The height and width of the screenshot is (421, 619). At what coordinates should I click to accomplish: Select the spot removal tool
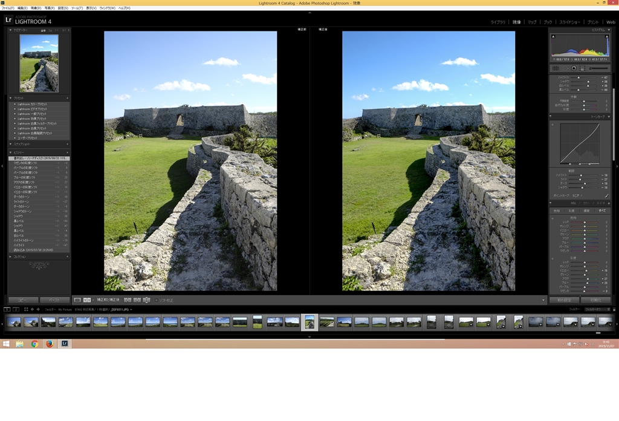[565, 68]
